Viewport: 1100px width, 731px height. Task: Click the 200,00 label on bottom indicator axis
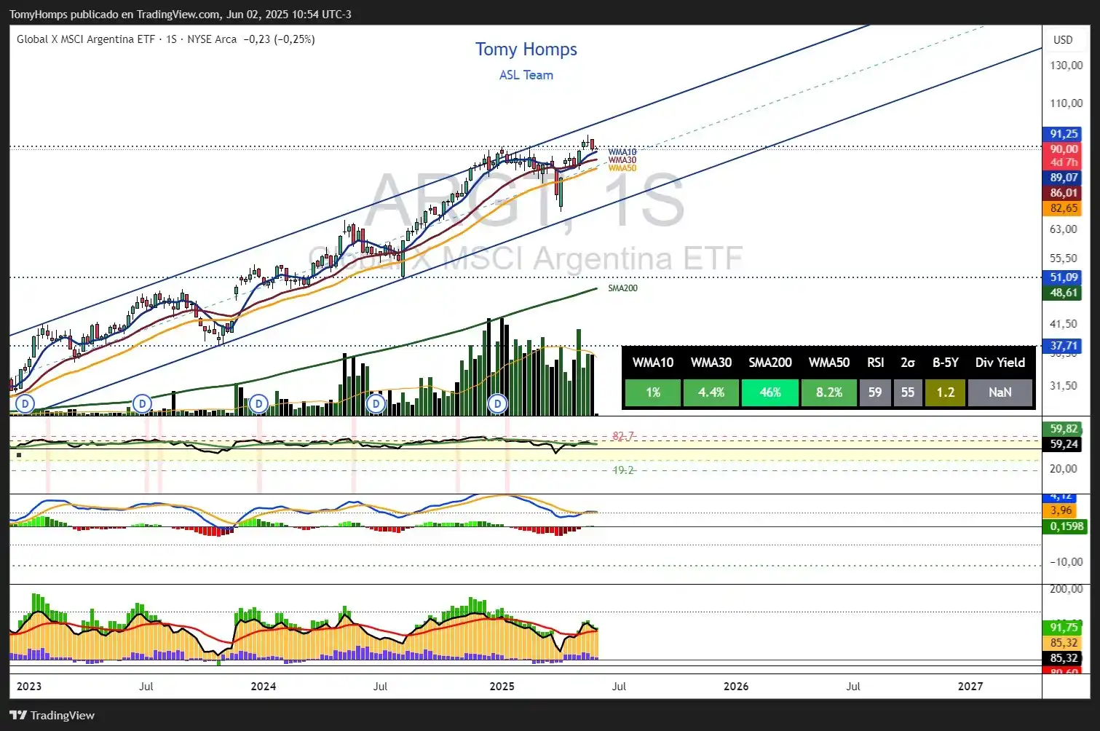pyautogui.click(x=1066, y=588)
